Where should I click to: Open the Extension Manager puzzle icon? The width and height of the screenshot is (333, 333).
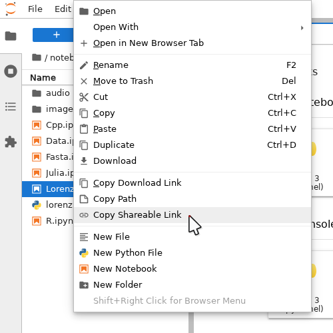[x=11, y=142]
